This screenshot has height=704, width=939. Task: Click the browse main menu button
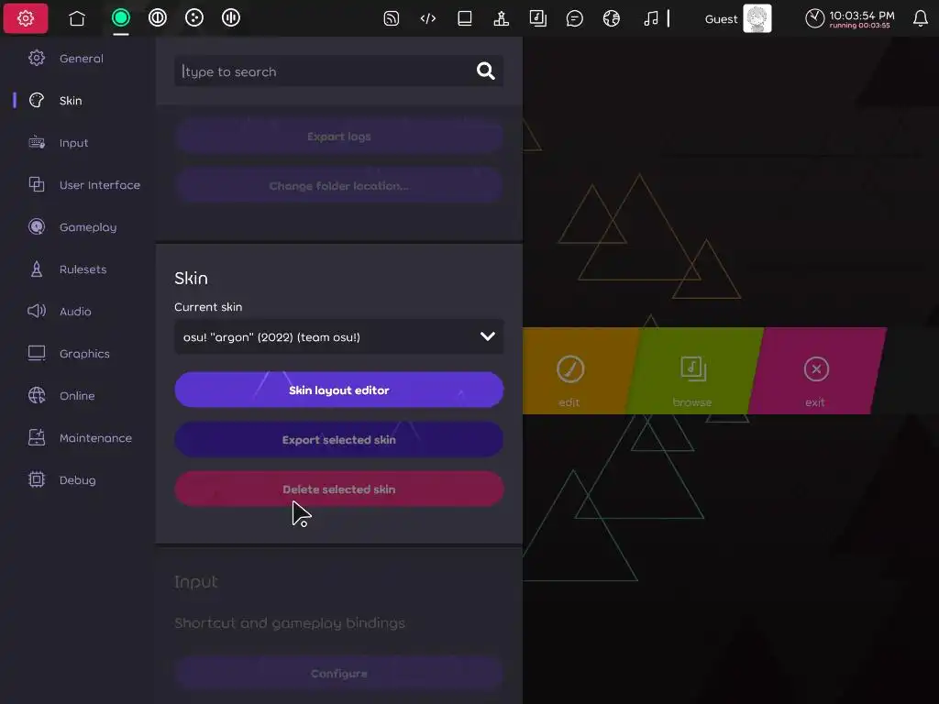pyautogui.click(x=693, y=371)
